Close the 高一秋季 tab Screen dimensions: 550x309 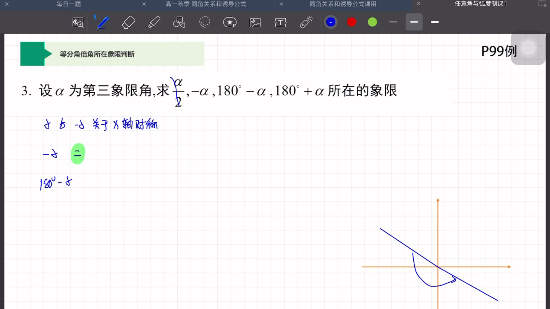144,4
